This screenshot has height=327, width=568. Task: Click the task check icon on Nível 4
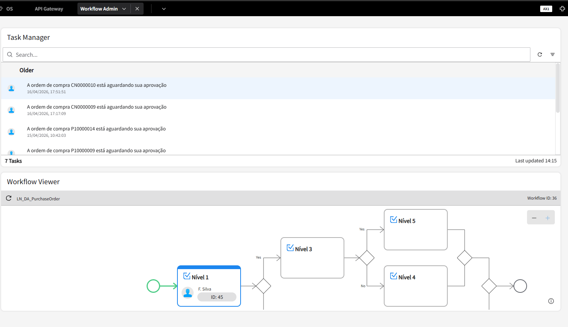coord(394,276)
